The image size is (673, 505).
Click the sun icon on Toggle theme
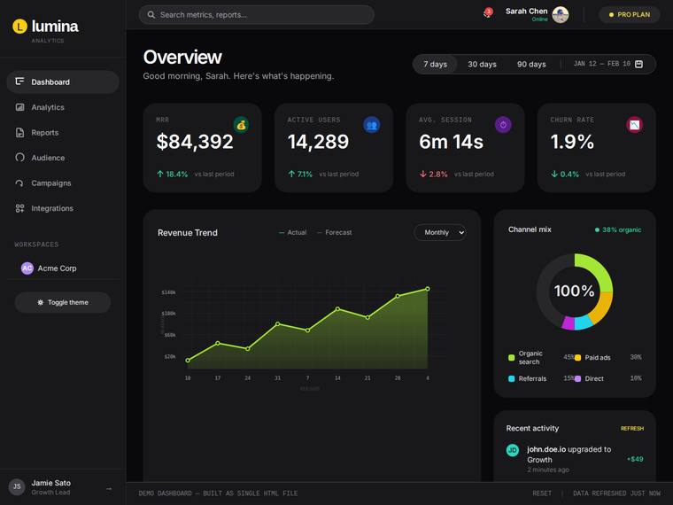point(41,302)
